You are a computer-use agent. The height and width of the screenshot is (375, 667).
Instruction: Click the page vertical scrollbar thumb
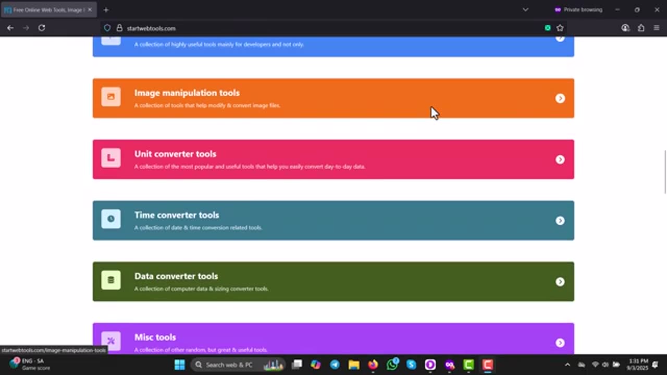tap(664, 172)
